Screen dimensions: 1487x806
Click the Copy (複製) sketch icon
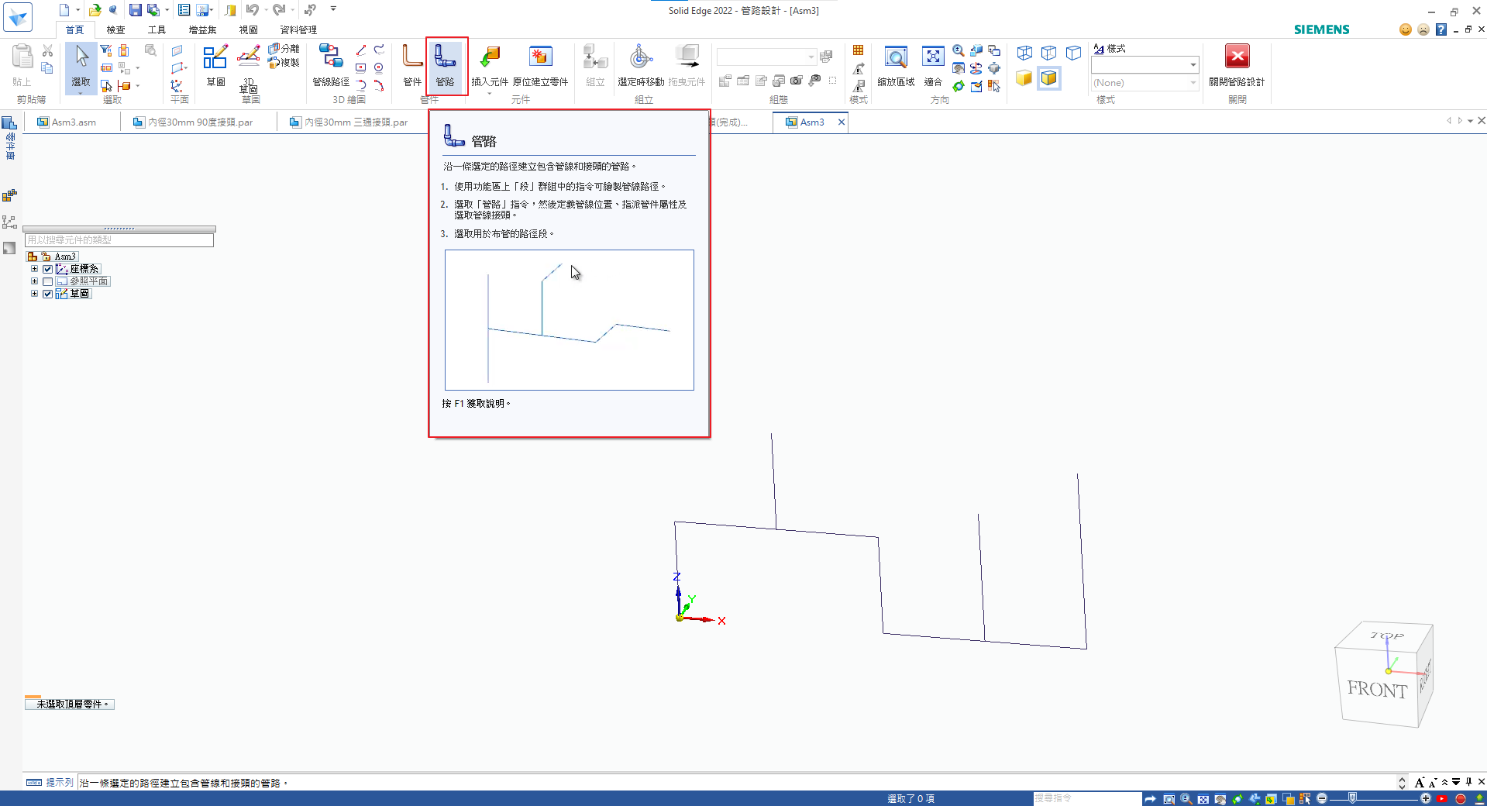pos(284,62)
